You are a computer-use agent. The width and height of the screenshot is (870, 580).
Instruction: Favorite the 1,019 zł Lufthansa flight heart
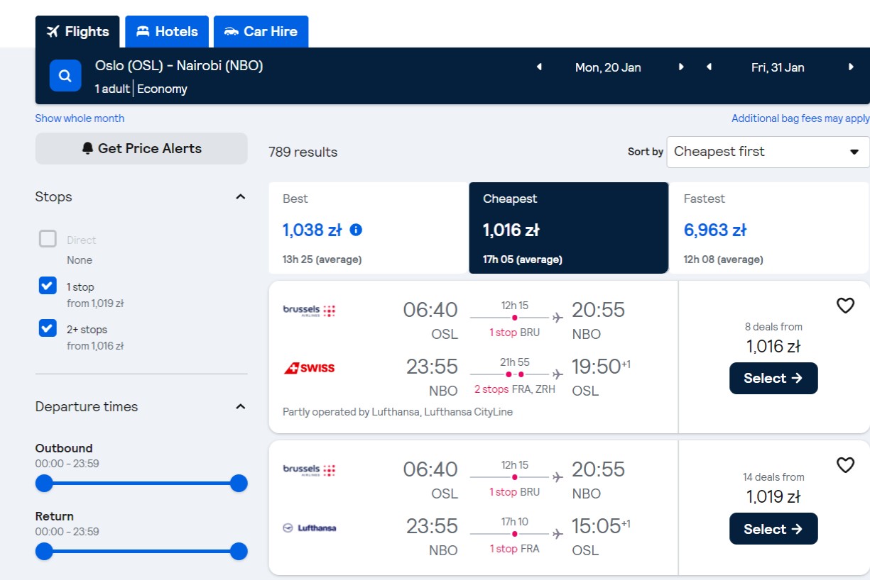tap(845, 465)
